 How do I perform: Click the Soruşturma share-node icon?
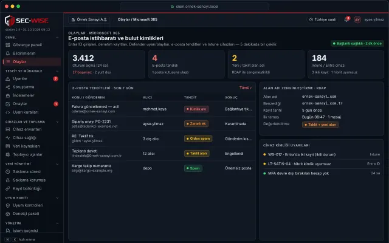click(x=8, y=87)
